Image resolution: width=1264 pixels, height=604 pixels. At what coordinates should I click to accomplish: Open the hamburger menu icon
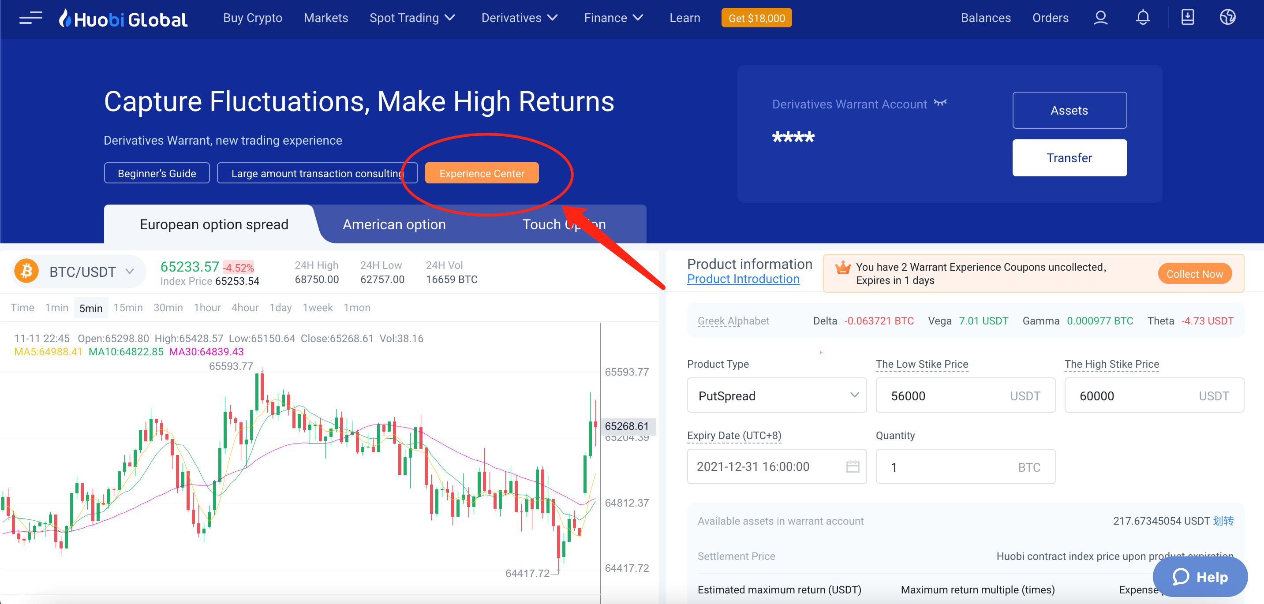point(30,18)
